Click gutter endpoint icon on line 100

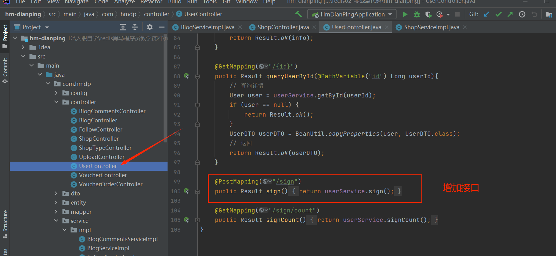click(x=186, y=191)
